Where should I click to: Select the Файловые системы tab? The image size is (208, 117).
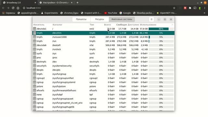pyautogui.click(x=122, y=19)
